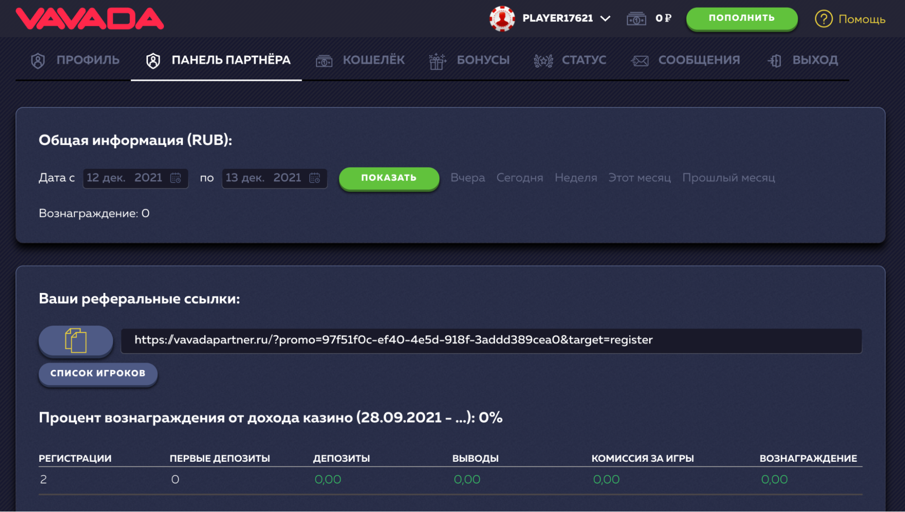Image resolution: width=905 pixels, height=512 pixels.
Task: Select the Неделя date filter
Action: [x=576, y=178]
